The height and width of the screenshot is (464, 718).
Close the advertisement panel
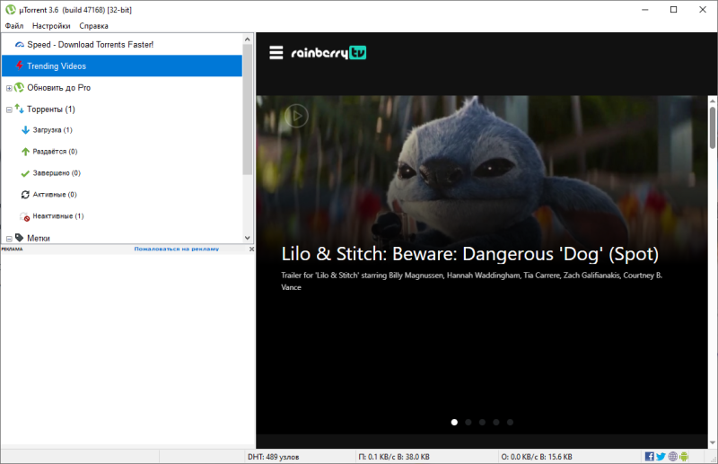251,249
